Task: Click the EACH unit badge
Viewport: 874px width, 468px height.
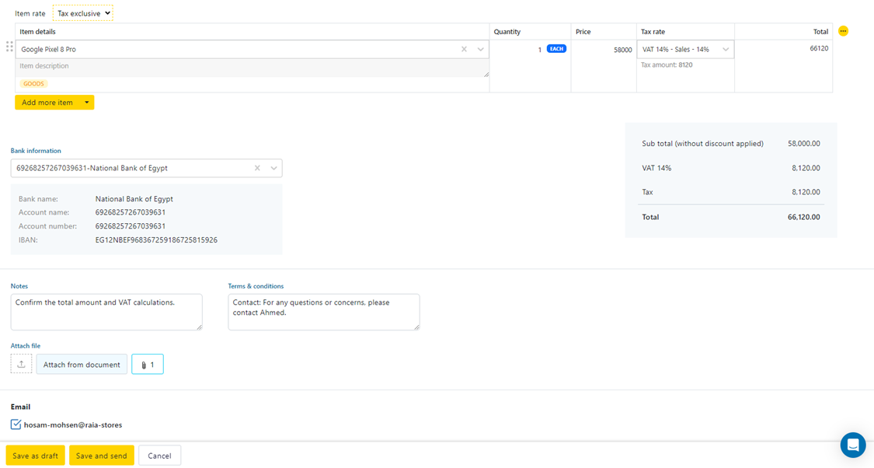Action: pyautogui.click(x=556, y=49)
